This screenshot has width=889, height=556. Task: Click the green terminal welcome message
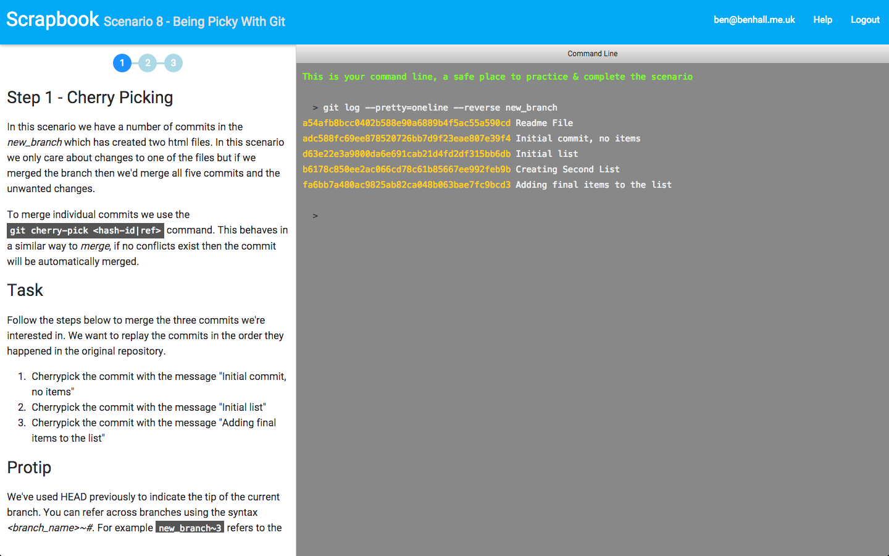(x=498, y=77)
